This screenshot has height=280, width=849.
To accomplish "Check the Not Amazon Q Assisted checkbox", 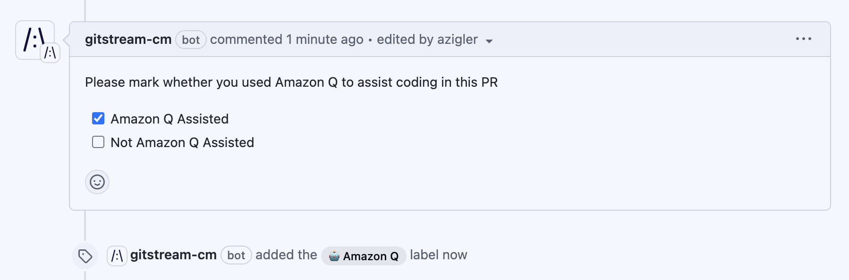I will pyautogui.click(x=97, y=142).
